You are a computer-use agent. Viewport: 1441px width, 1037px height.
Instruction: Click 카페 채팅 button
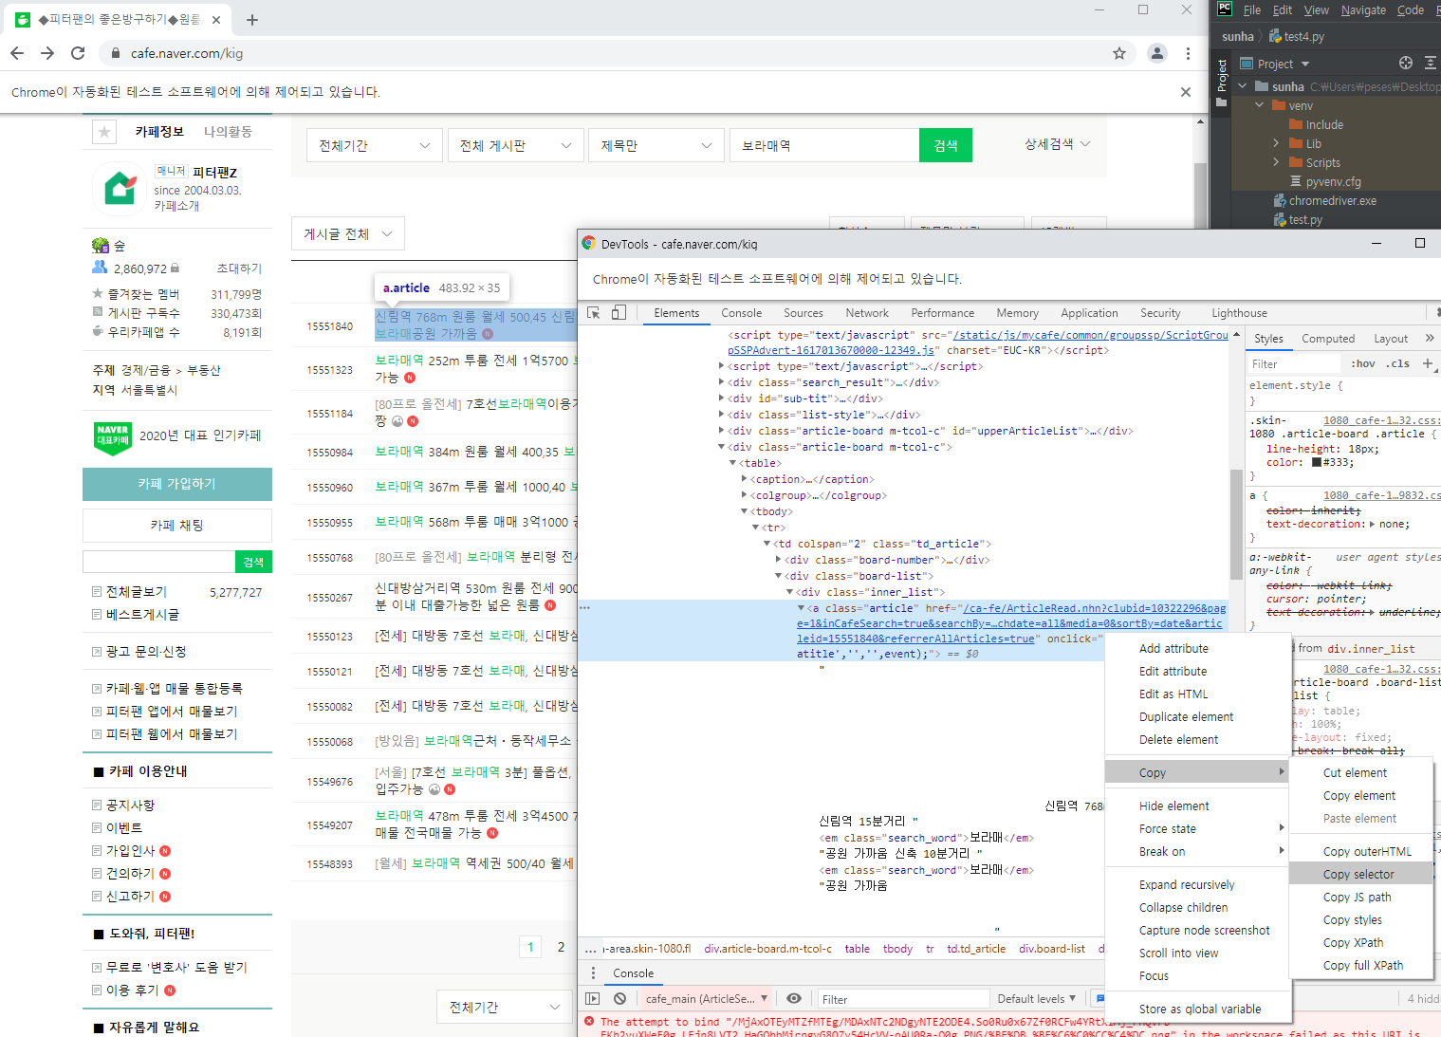(x=177, y=526)
